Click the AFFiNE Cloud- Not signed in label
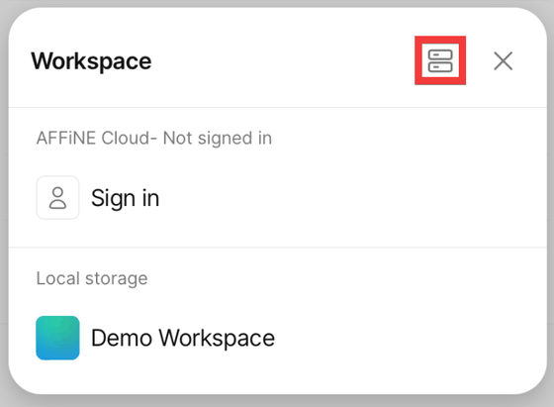Viewport: 554px width, 407px height. 154,138
